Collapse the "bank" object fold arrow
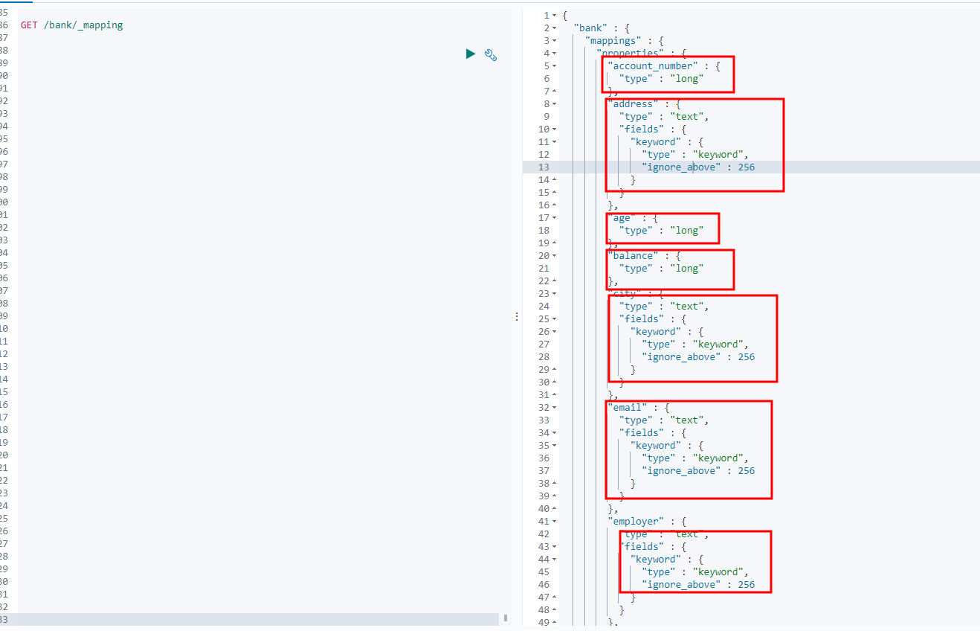Viewport: 980px width, 631px height. [554, 28]
